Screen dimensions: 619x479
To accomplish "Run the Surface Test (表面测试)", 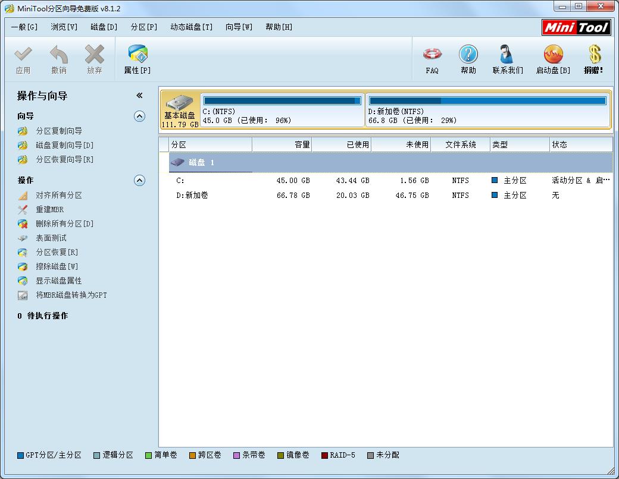I will [x=51, y=238].
